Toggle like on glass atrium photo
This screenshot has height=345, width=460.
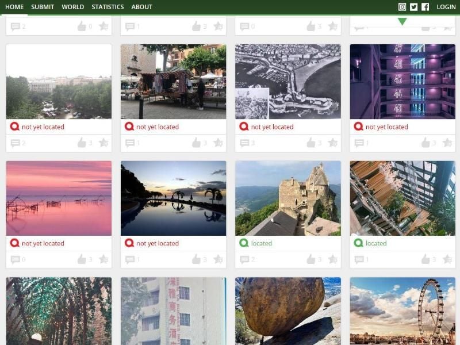tap(425, 259)
